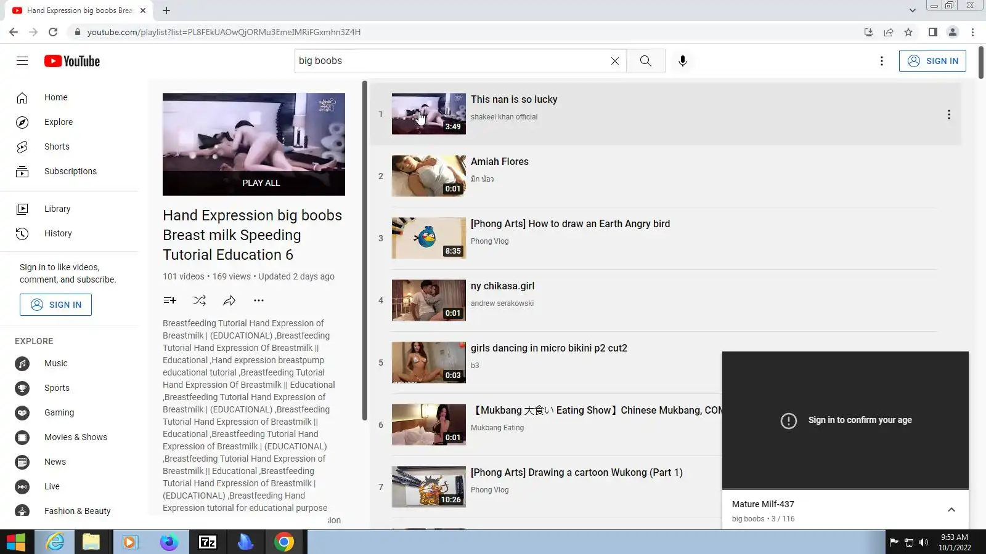Clear the search box with the X icon

[x=614, y=61]
